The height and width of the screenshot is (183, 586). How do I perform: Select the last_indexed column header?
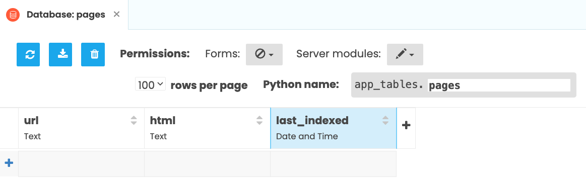334,128
